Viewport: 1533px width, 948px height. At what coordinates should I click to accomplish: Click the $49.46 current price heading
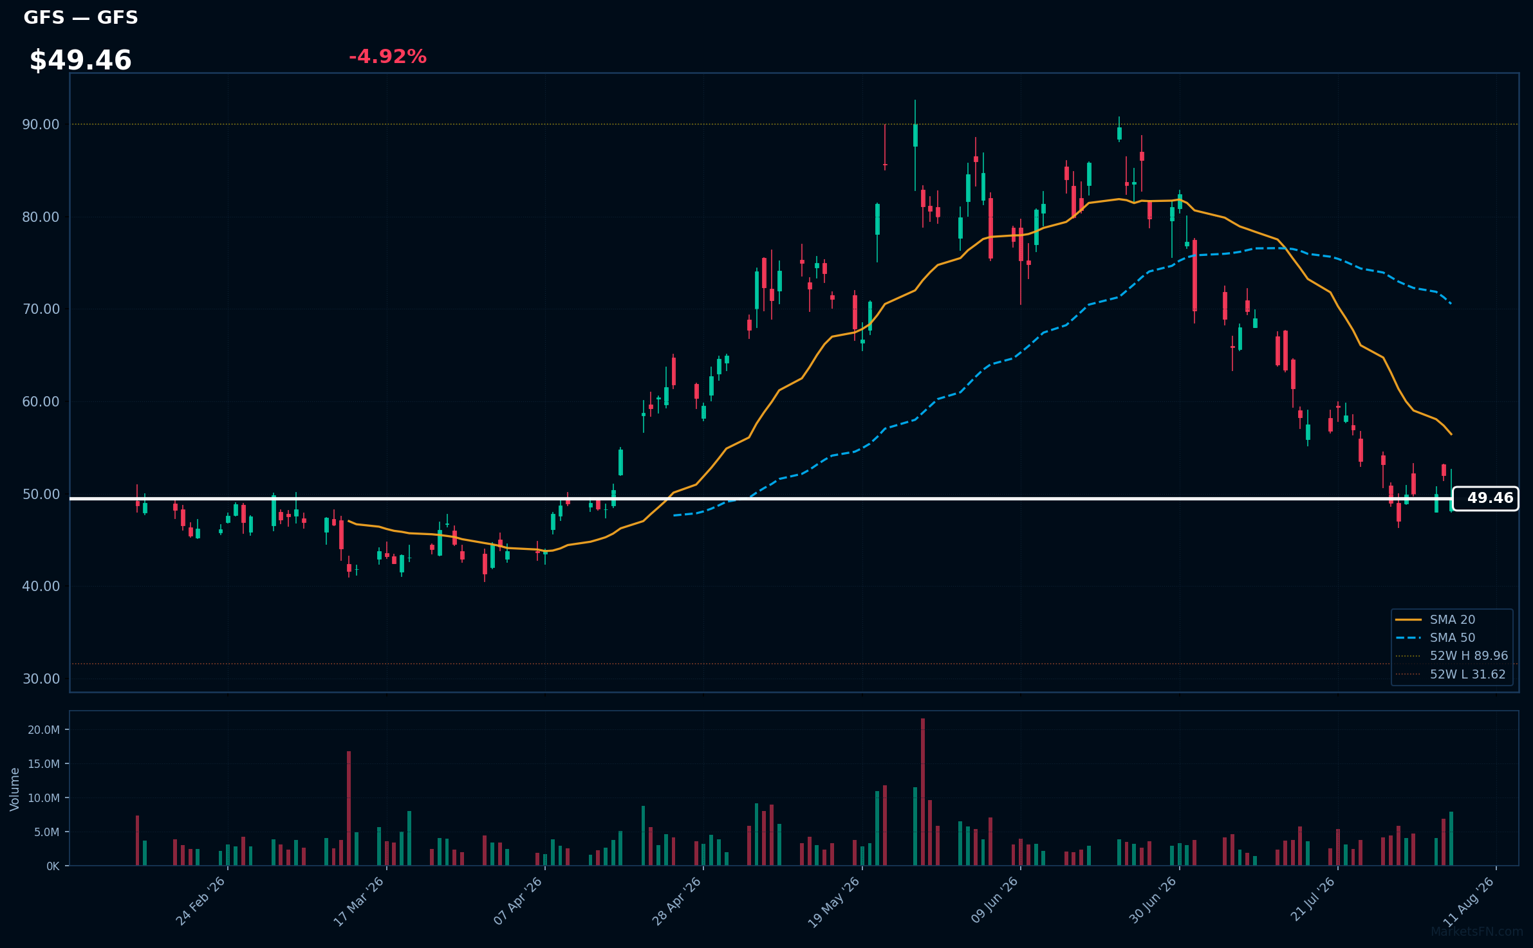(80, 60)
